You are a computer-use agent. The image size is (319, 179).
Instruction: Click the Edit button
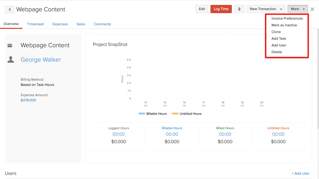coord(202,9)
